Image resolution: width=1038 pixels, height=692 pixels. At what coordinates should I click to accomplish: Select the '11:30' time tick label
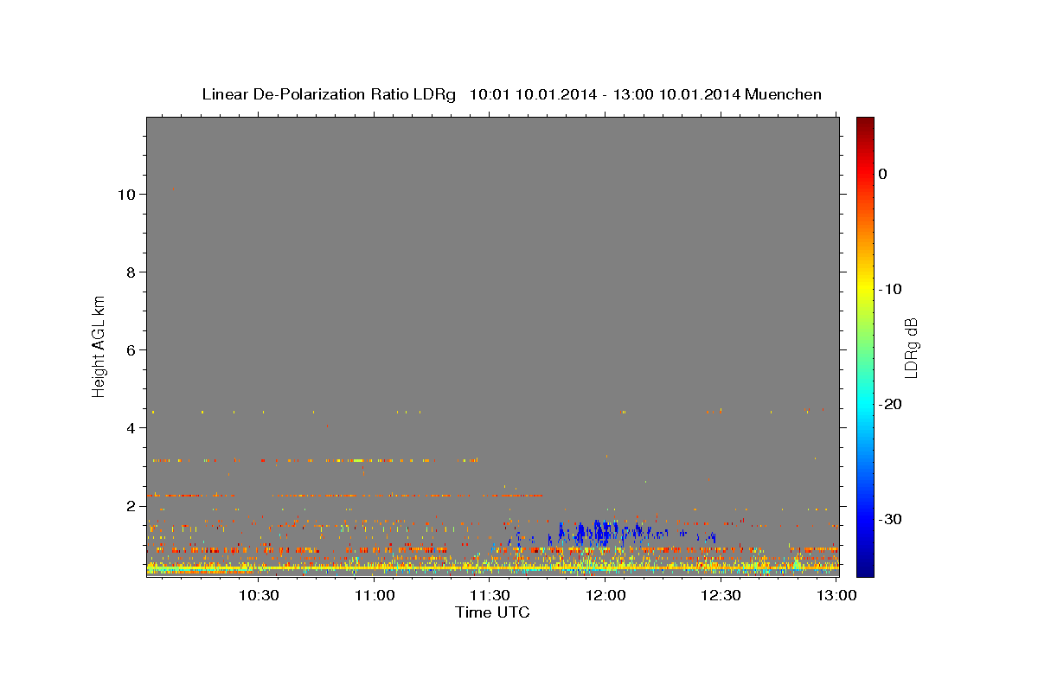490,595
